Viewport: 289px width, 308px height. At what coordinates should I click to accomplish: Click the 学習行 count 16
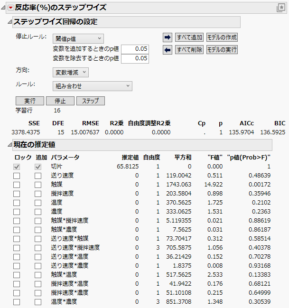pos(57,111)
